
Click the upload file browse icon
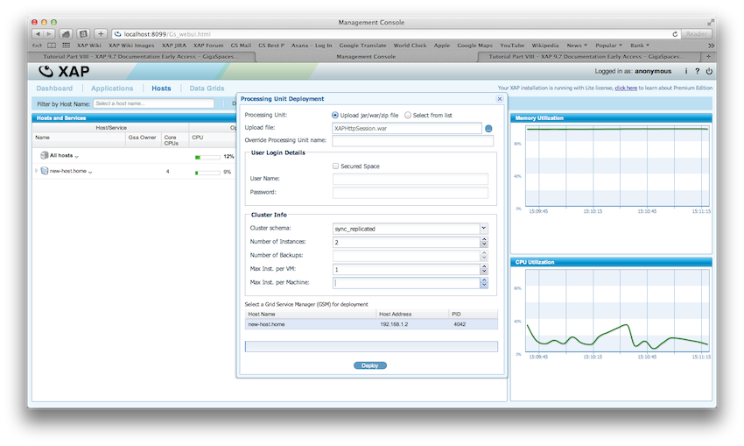488,128
